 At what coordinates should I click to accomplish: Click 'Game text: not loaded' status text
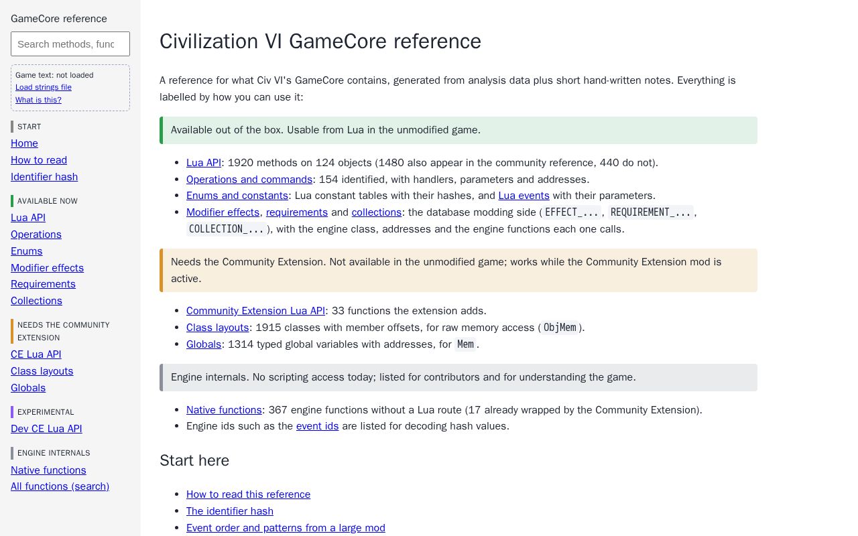click(x=54, y=75)
